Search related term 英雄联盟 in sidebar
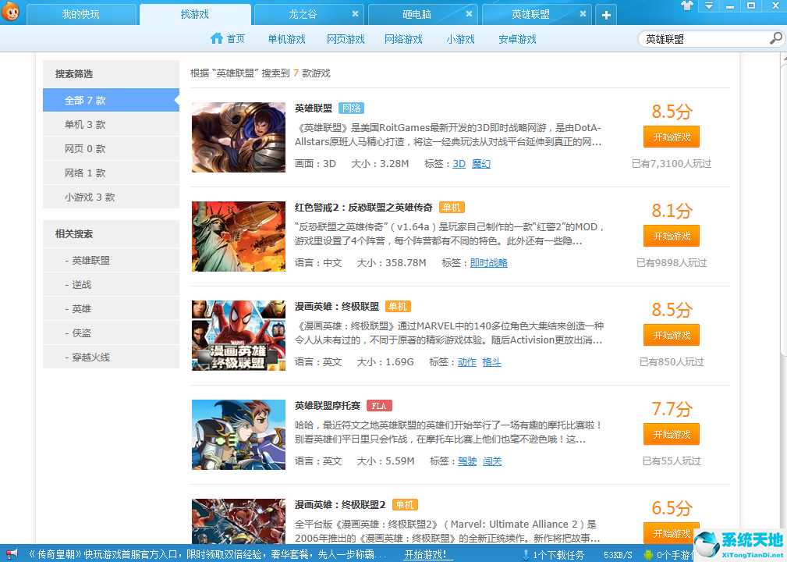The width and height of the screenshot is (787, 562). [111, 260]
